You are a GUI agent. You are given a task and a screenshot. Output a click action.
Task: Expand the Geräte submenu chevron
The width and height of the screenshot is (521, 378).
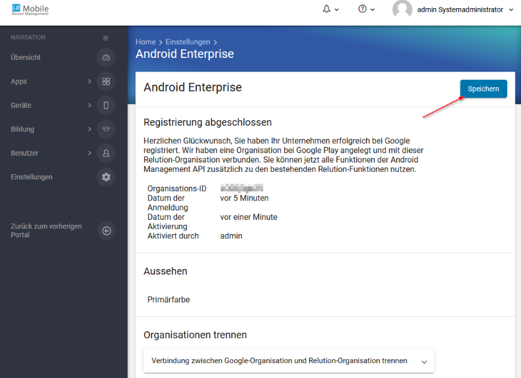coord(89,105)
